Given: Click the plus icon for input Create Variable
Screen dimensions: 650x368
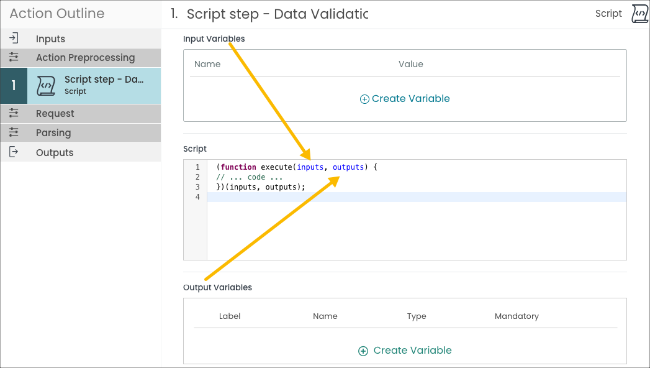Looking at the screenshot, I should pos(364,99).
